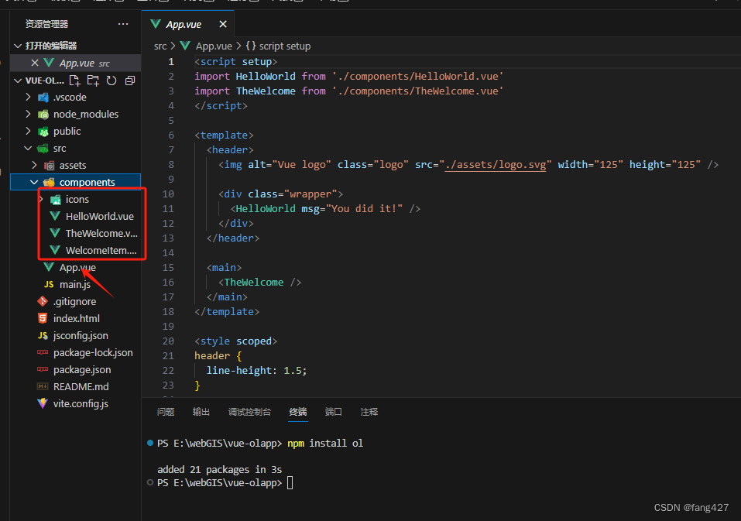Switch to the 输出 panel tab
The width and height of the screenshot is (741, 521).
click(x=201, y=412)
